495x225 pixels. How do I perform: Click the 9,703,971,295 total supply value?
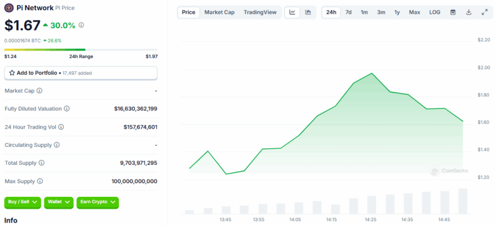[x=139, y=163]
